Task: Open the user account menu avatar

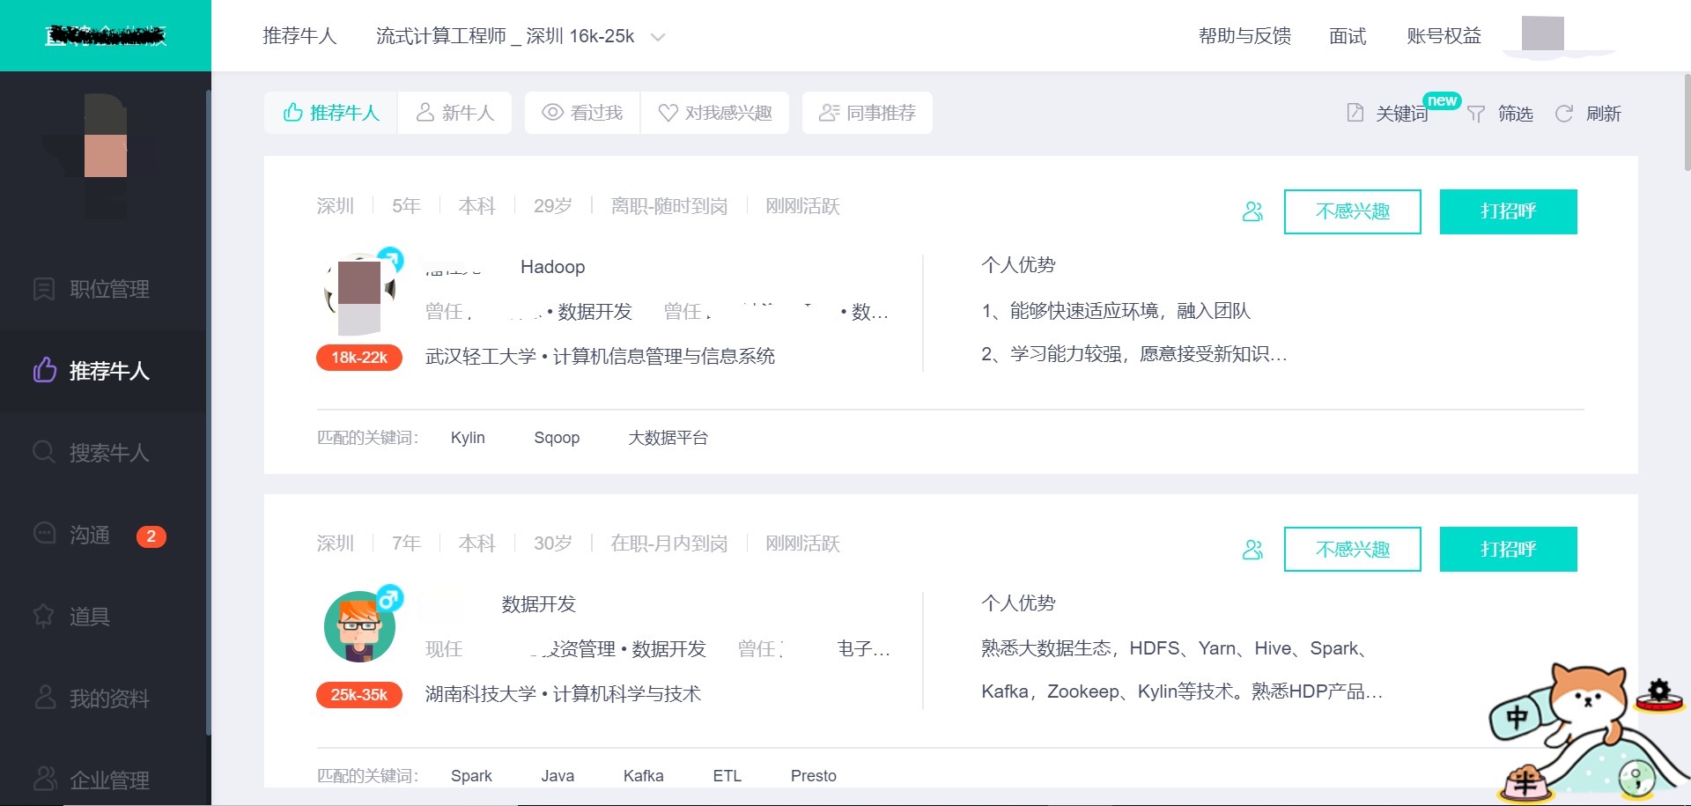Action: coord(1542,34)
